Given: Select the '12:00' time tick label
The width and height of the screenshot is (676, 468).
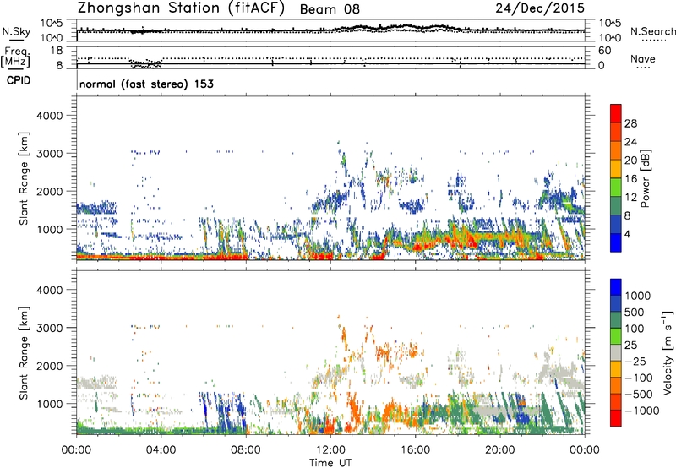Looking at the screenshot, I should pos(330,450).
